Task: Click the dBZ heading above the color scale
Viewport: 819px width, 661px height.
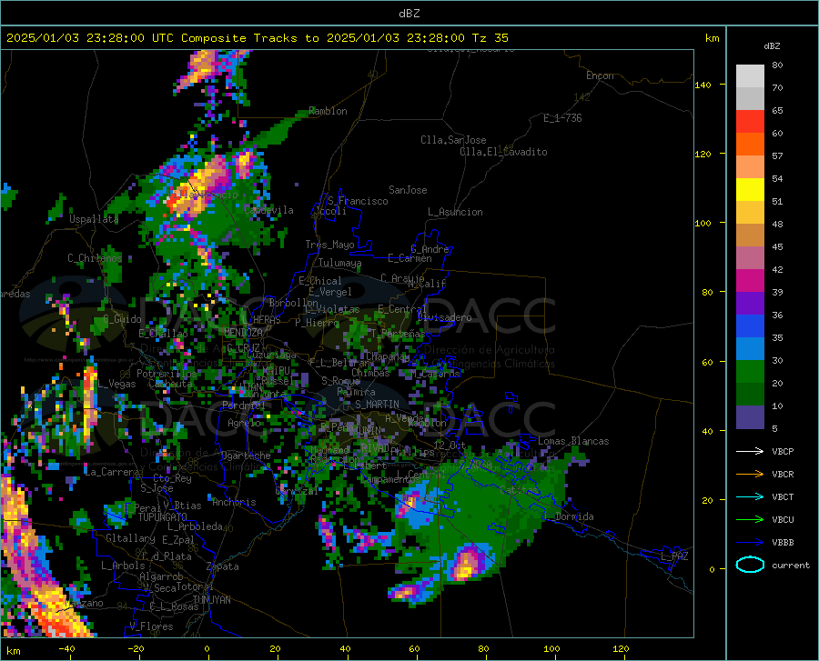Action: [x=772, y=45]
